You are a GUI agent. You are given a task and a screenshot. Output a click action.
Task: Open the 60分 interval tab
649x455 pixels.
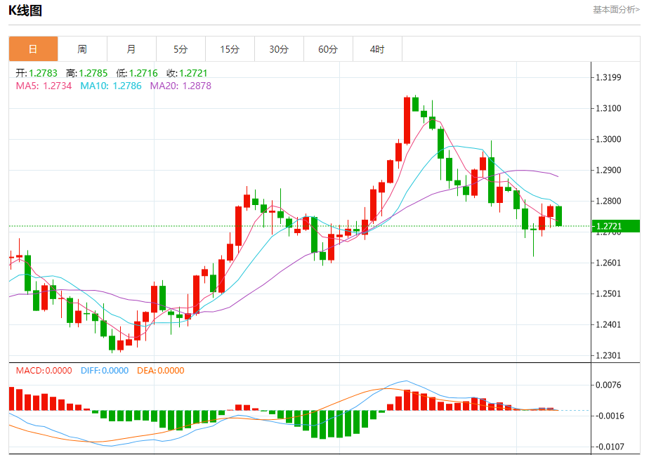click(328, 49)
